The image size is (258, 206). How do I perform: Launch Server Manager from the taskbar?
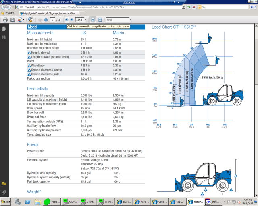[x=17, y=202]
